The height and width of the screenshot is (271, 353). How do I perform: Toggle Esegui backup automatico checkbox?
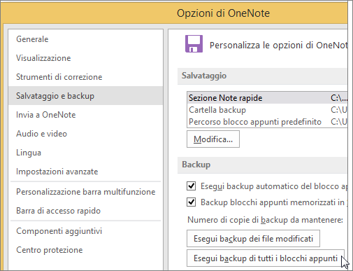[x=191, y=186]
